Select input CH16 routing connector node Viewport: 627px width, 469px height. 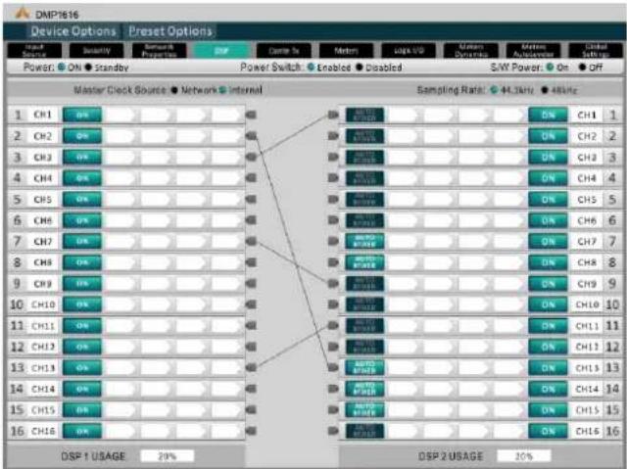pos(251,431)
